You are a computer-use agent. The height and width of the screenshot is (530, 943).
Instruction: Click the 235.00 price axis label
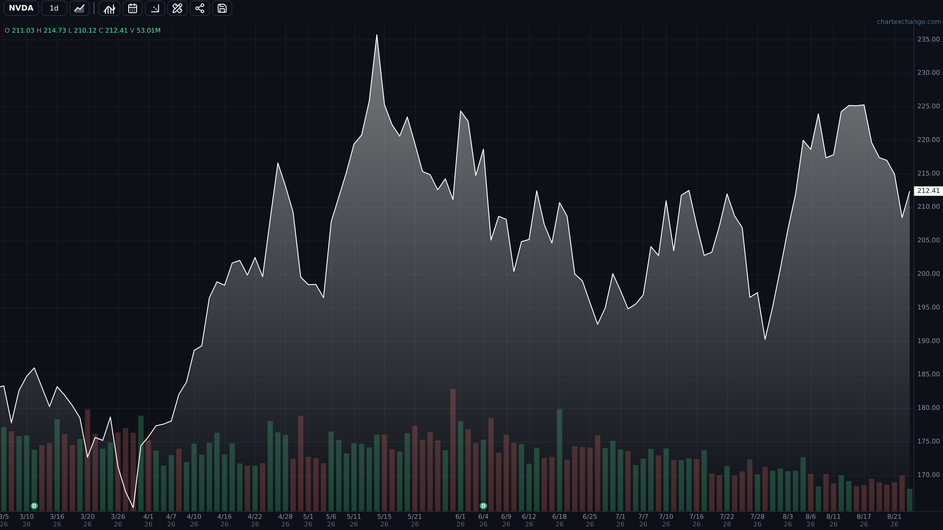(x=928, y=39)
